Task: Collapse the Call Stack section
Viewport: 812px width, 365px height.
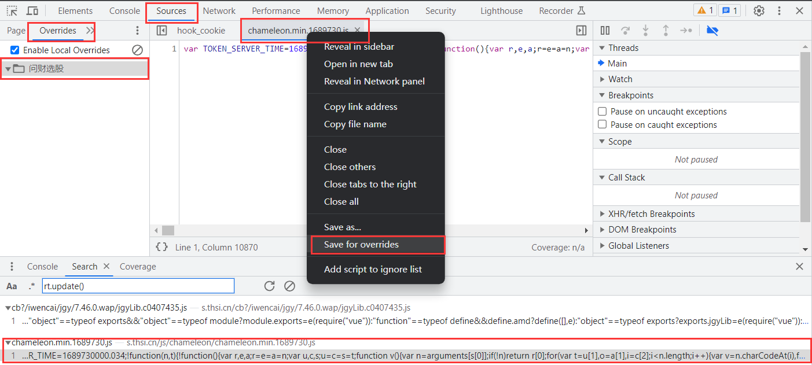Action: pos(626,178)
